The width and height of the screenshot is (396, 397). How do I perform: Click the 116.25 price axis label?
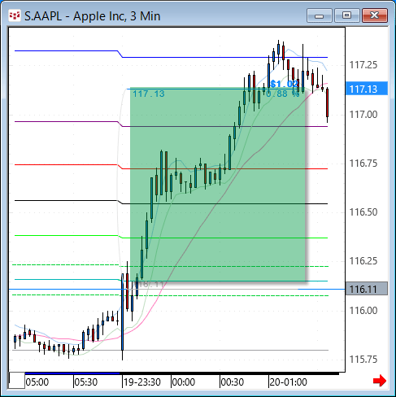tap(363, 261)
